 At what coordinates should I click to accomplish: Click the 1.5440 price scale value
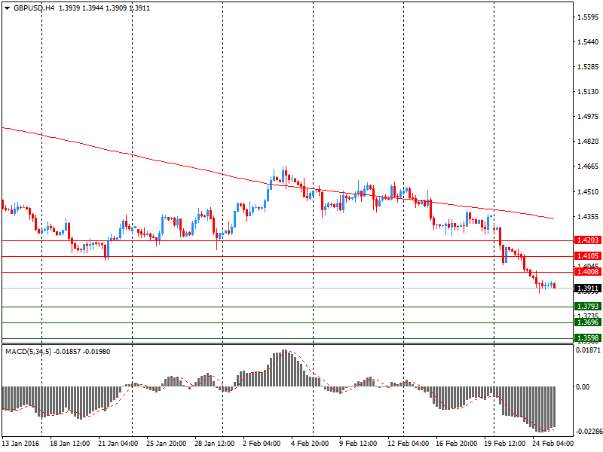[x=588, y=42]
